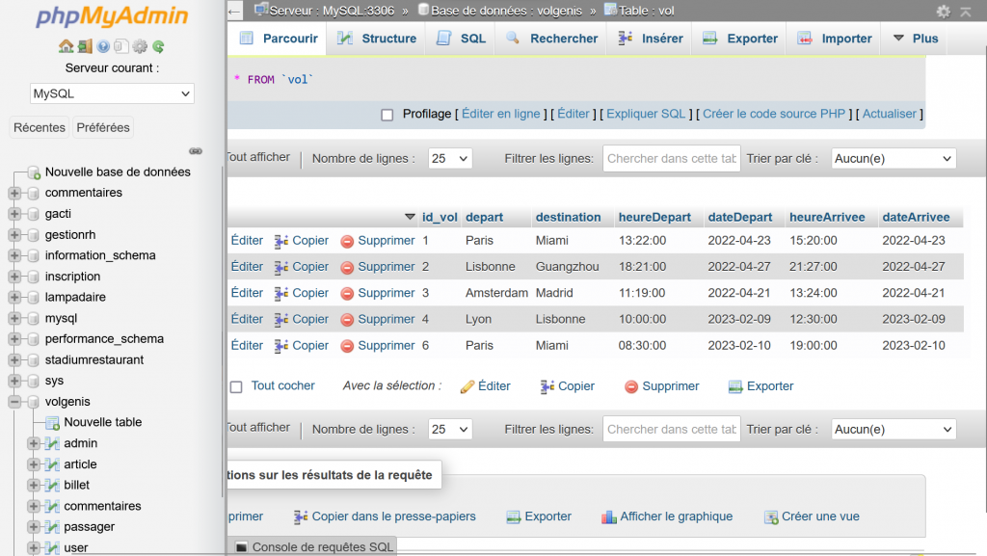Check the Tout cocher checkbox
The image size is (987, 556).
(x=236, y=386)
